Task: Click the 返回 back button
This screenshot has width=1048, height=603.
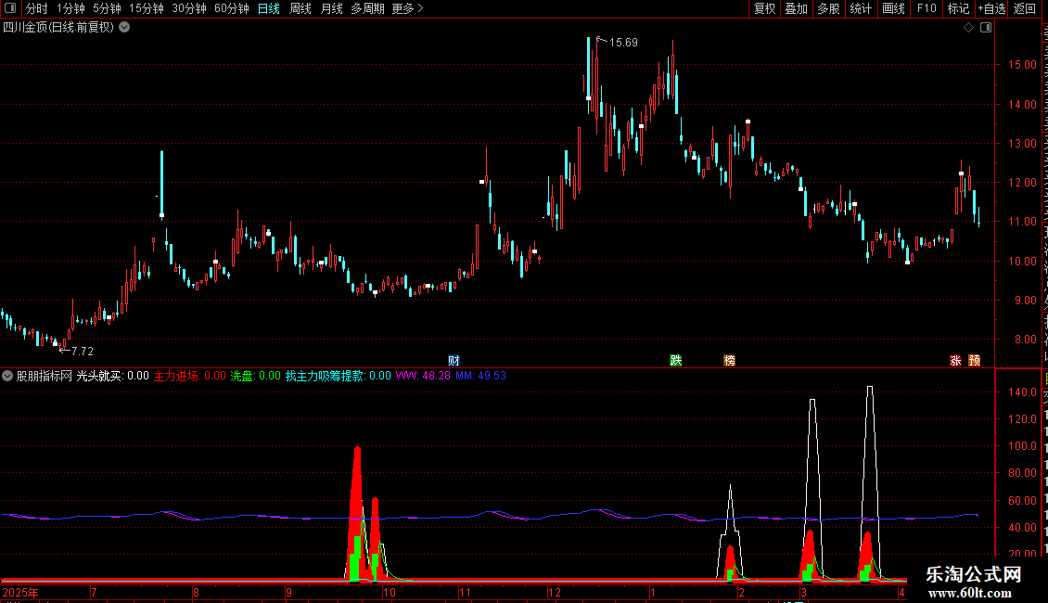Action: [x=1025, y=8]
